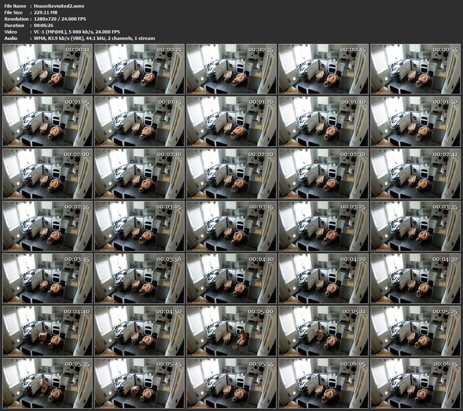Select the frame timestamped 00:02:41
The width and height of the screenshot is (463, 411).
coord(415,174)
